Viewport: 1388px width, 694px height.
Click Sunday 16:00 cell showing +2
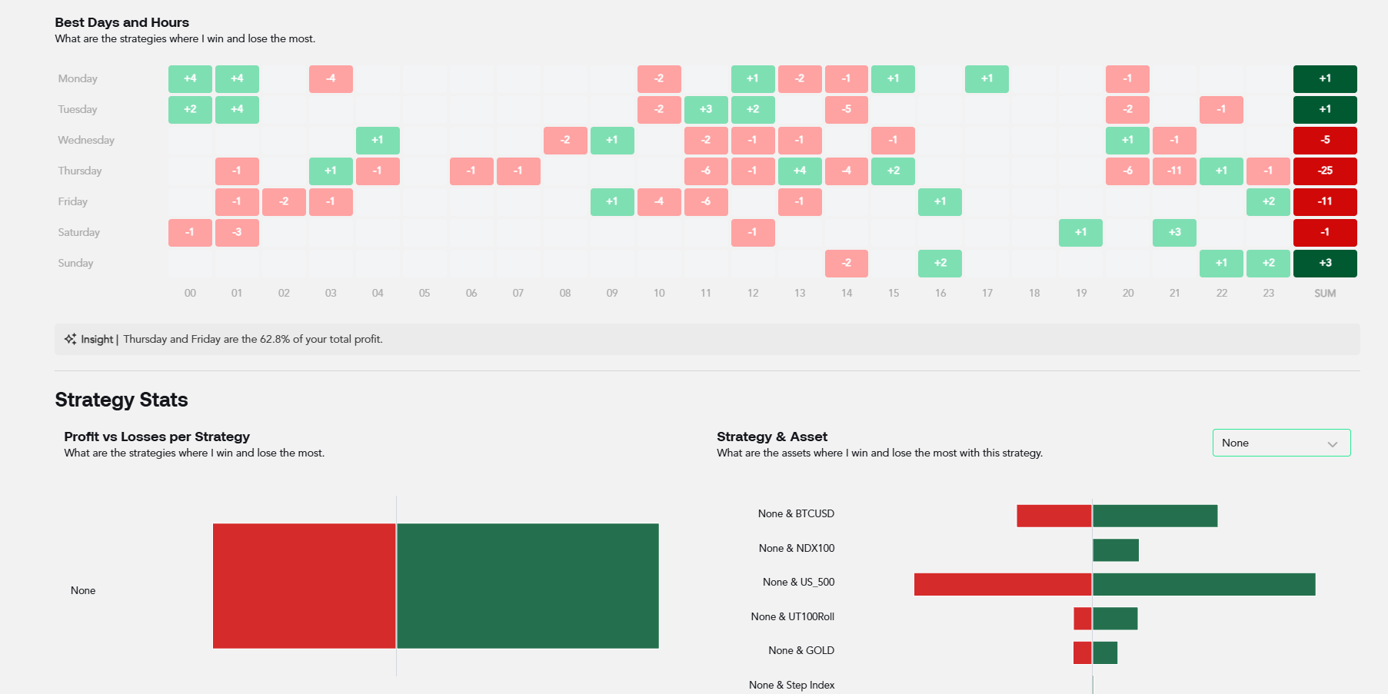(x=940, y=263)
